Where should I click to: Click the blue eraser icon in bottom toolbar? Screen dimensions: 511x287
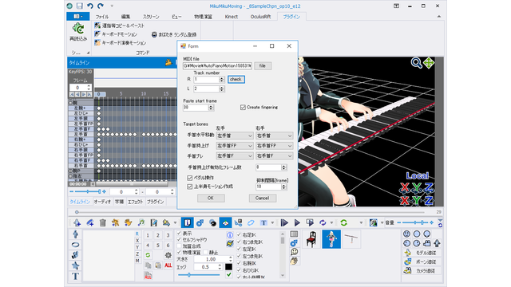(251, 222)
